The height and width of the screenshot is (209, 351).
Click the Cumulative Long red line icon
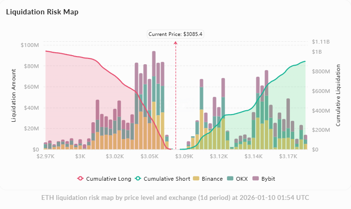tap(80, 179)
